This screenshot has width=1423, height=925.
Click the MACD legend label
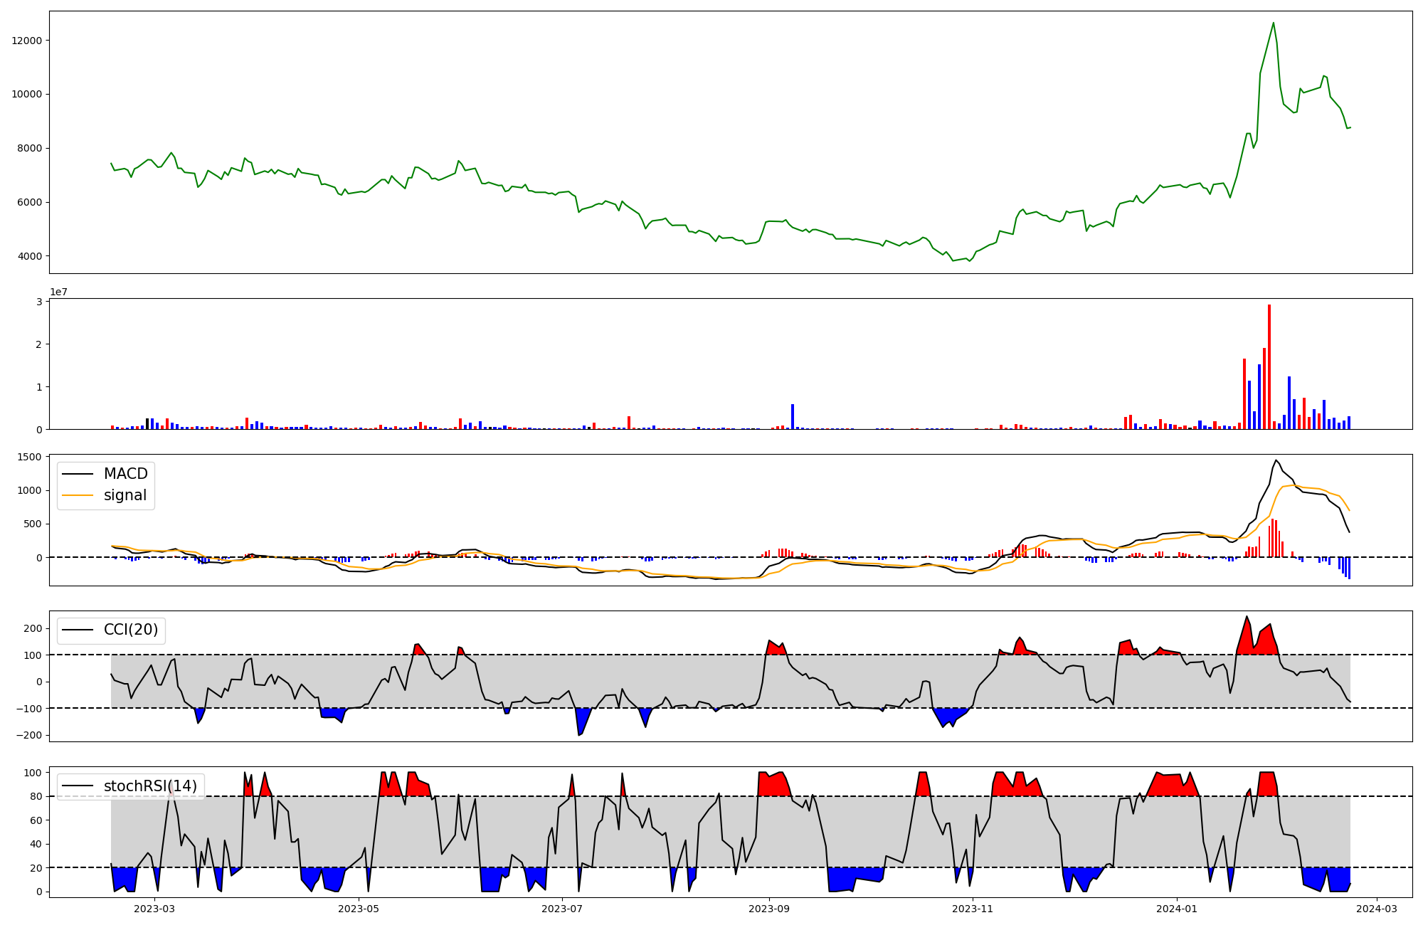click(125, 474)
